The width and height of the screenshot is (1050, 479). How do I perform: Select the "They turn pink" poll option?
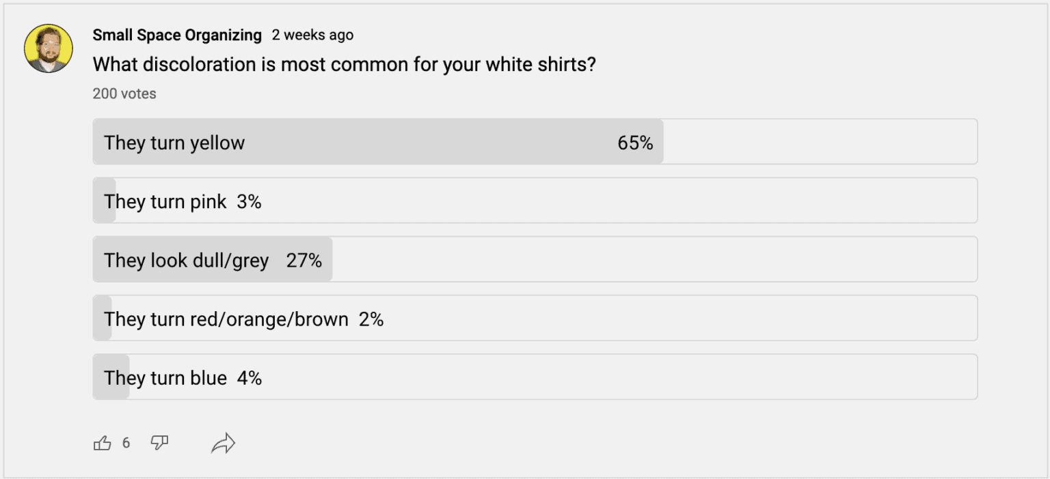[x=165, y=201]
